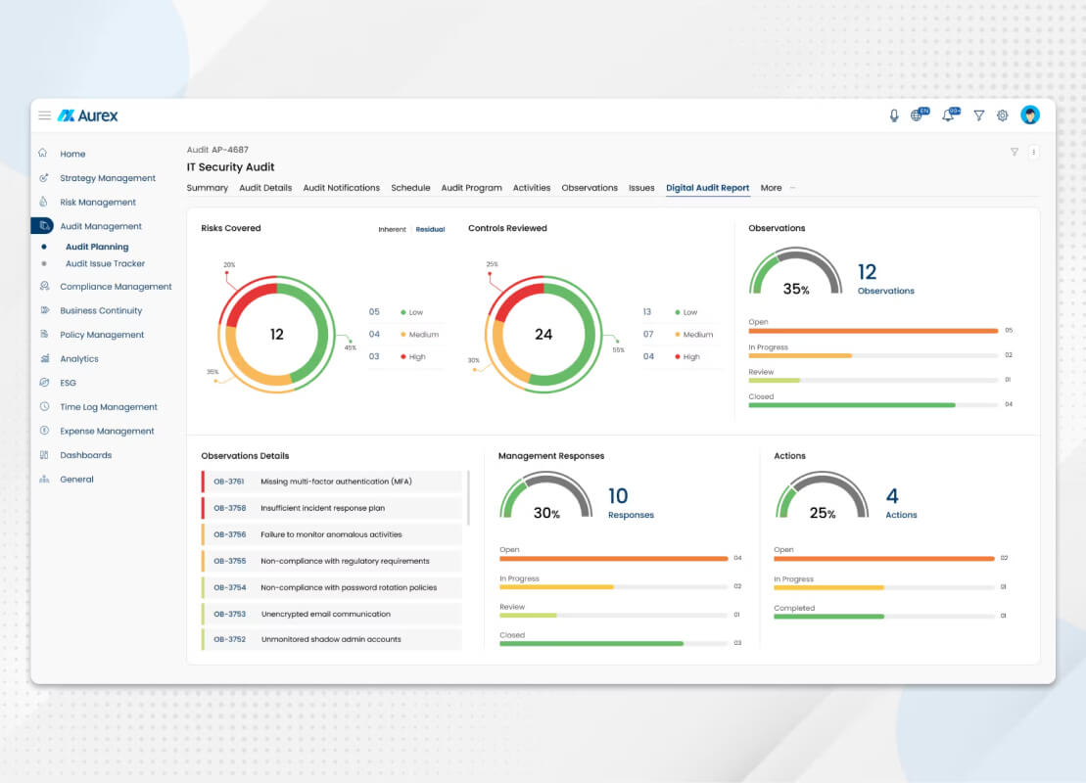The width and height of the screenshot is (1086, 783).
Task: Open observation OB-3761 link
Action: coord(228,482)
